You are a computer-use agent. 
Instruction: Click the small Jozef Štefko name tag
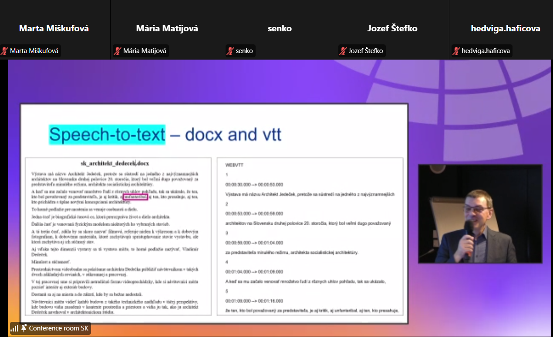coord(366,51)
